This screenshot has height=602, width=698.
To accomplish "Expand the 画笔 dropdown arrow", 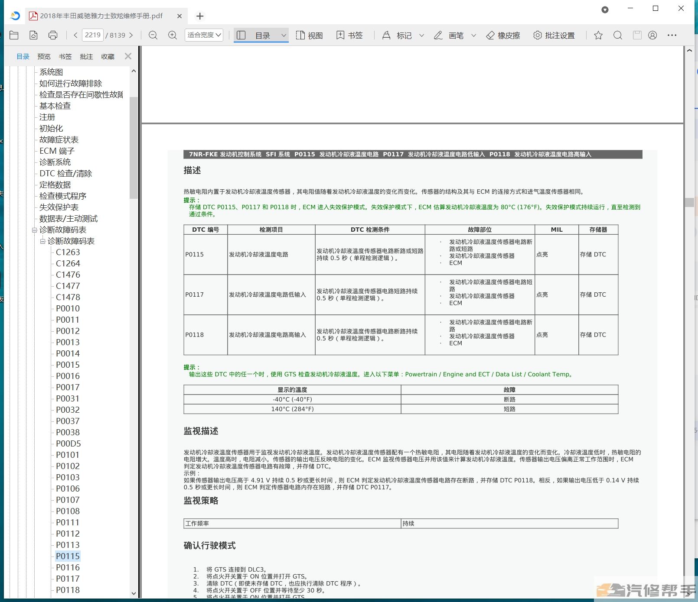I will (473, 36).
